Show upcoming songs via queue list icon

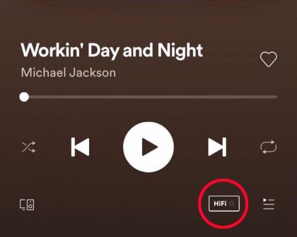(x=268, y=204)
